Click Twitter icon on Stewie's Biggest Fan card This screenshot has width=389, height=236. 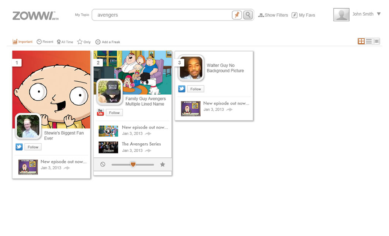[19, 147]
